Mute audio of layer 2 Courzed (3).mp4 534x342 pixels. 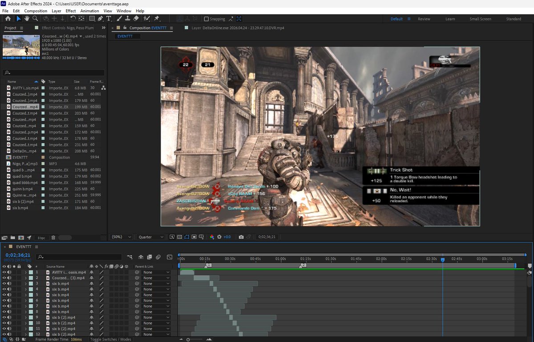(9, 278)
